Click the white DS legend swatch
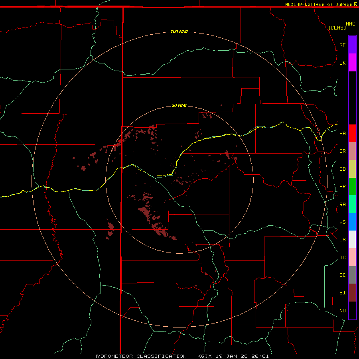This screenshot has width=359, height=359. coord(352,239)
